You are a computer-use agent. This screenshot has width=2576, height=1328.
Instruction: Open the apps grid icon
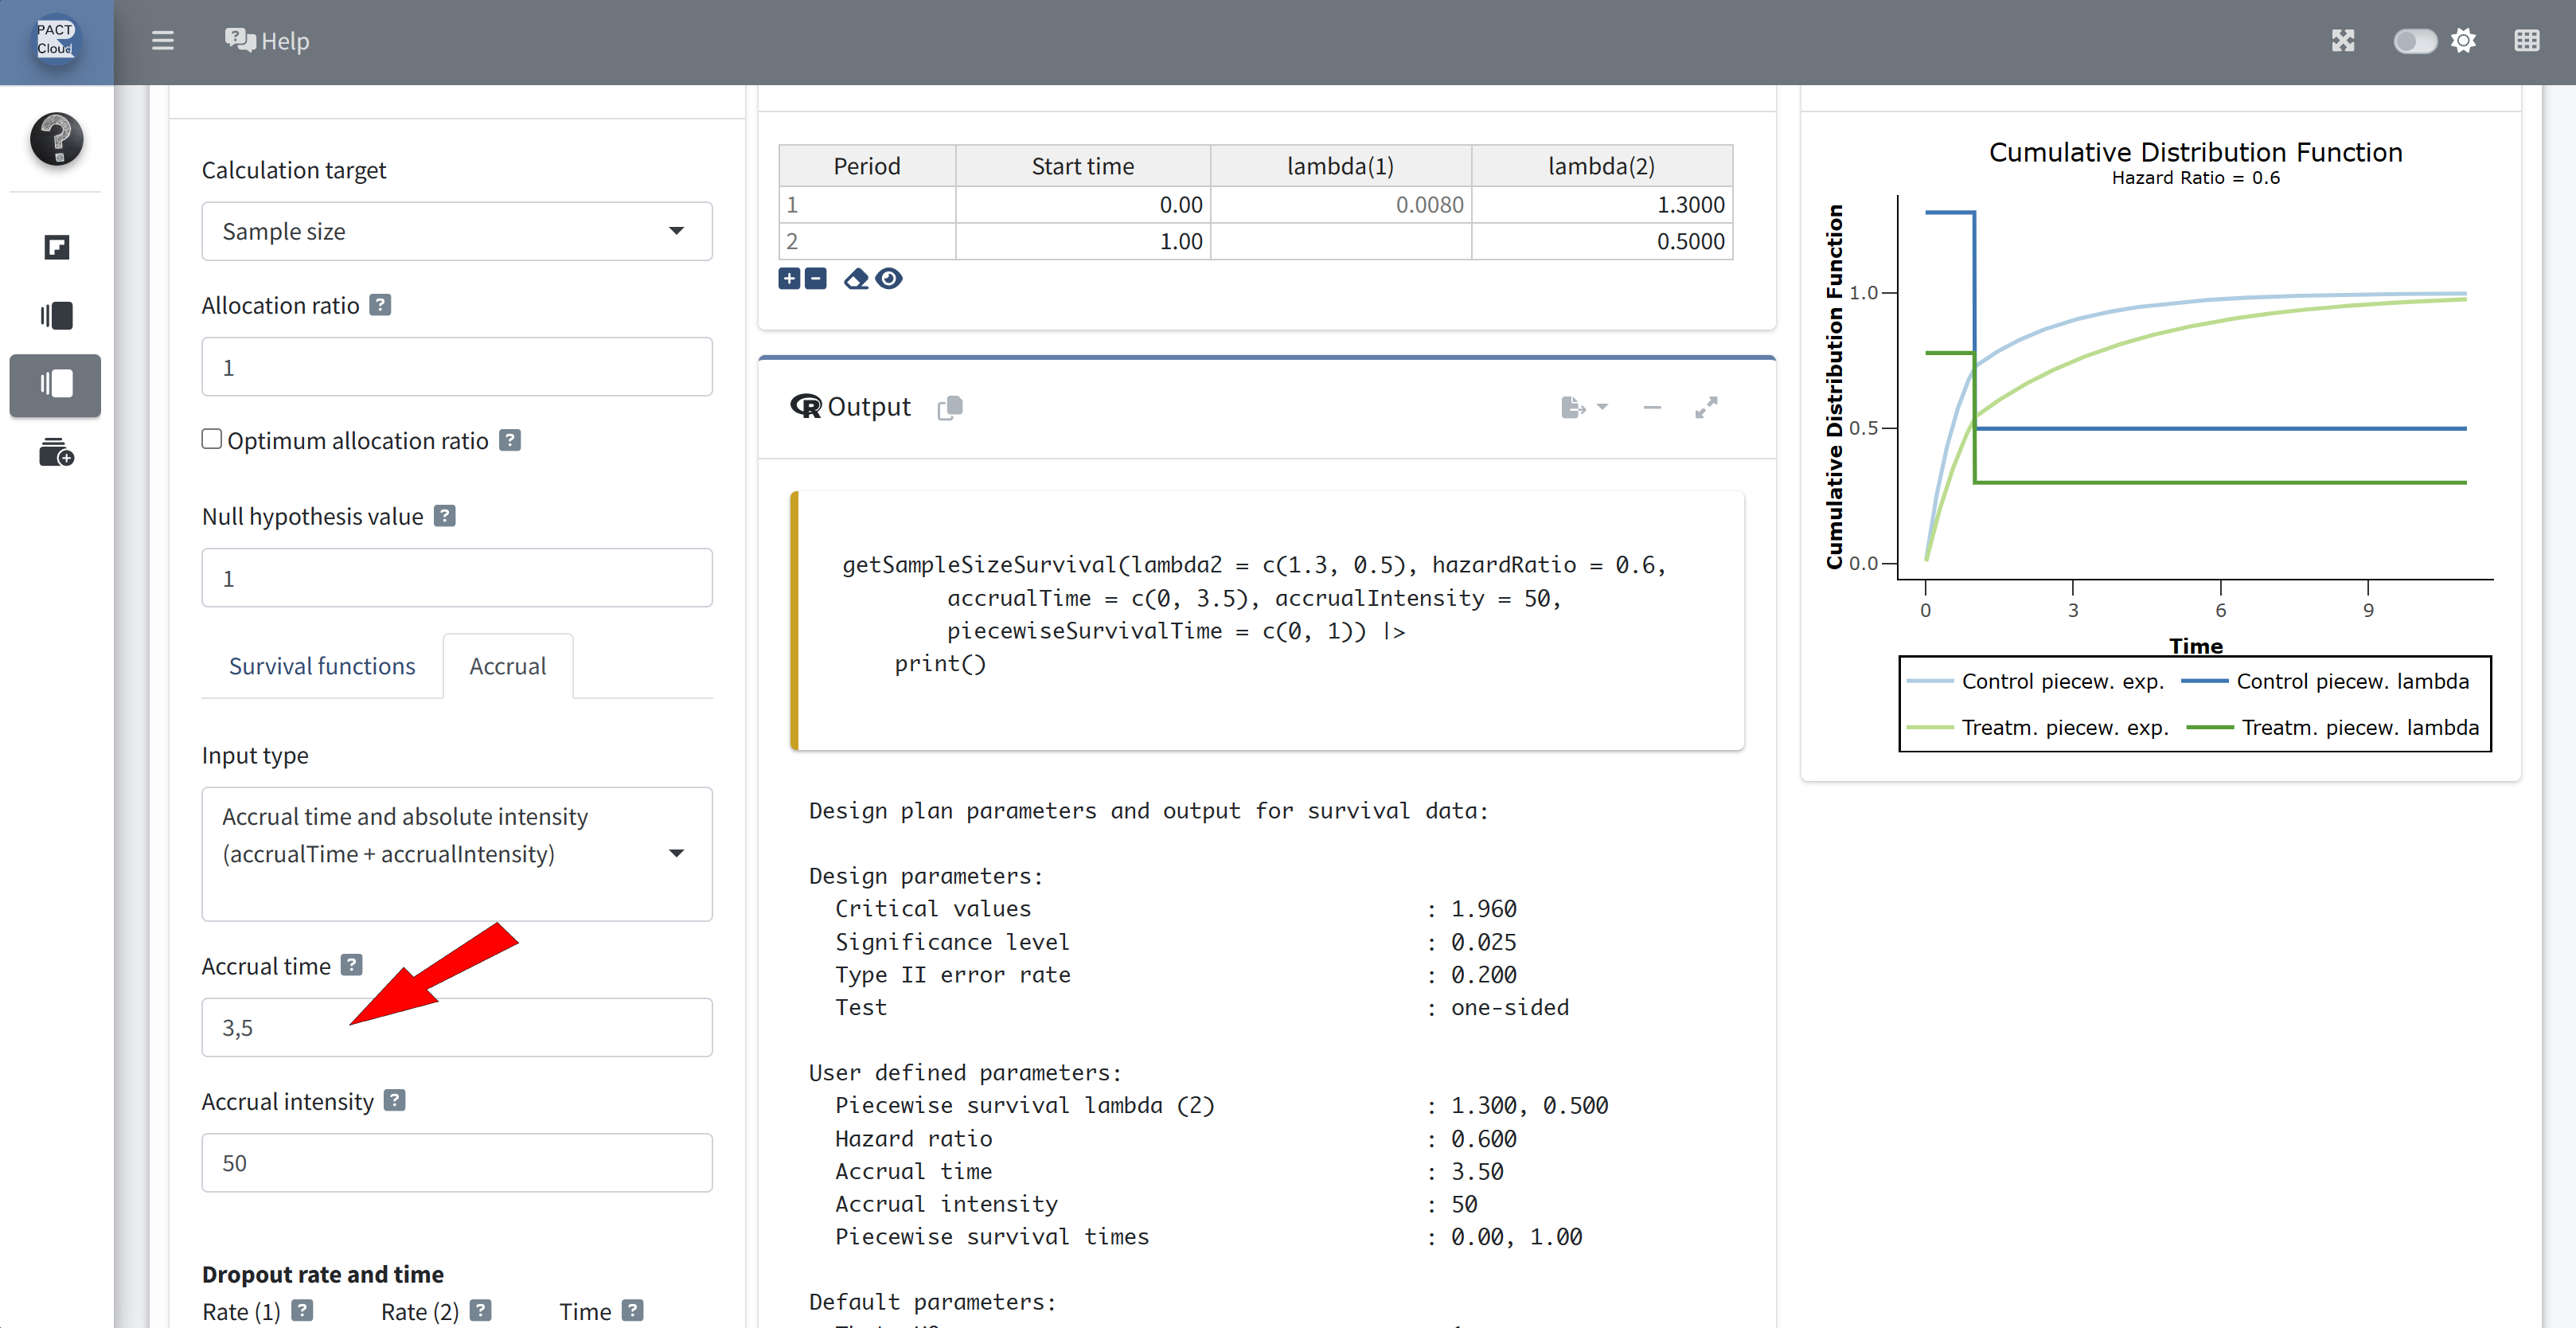(2526, 41)
